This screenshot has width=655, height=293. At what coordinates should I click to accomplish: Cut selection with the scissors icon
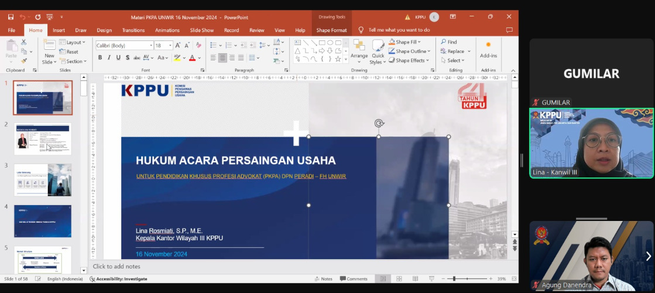click(24, 42)
